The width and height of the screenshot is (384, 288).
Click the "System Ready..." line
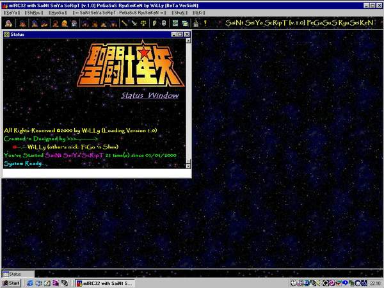click(x=25, y=164)
